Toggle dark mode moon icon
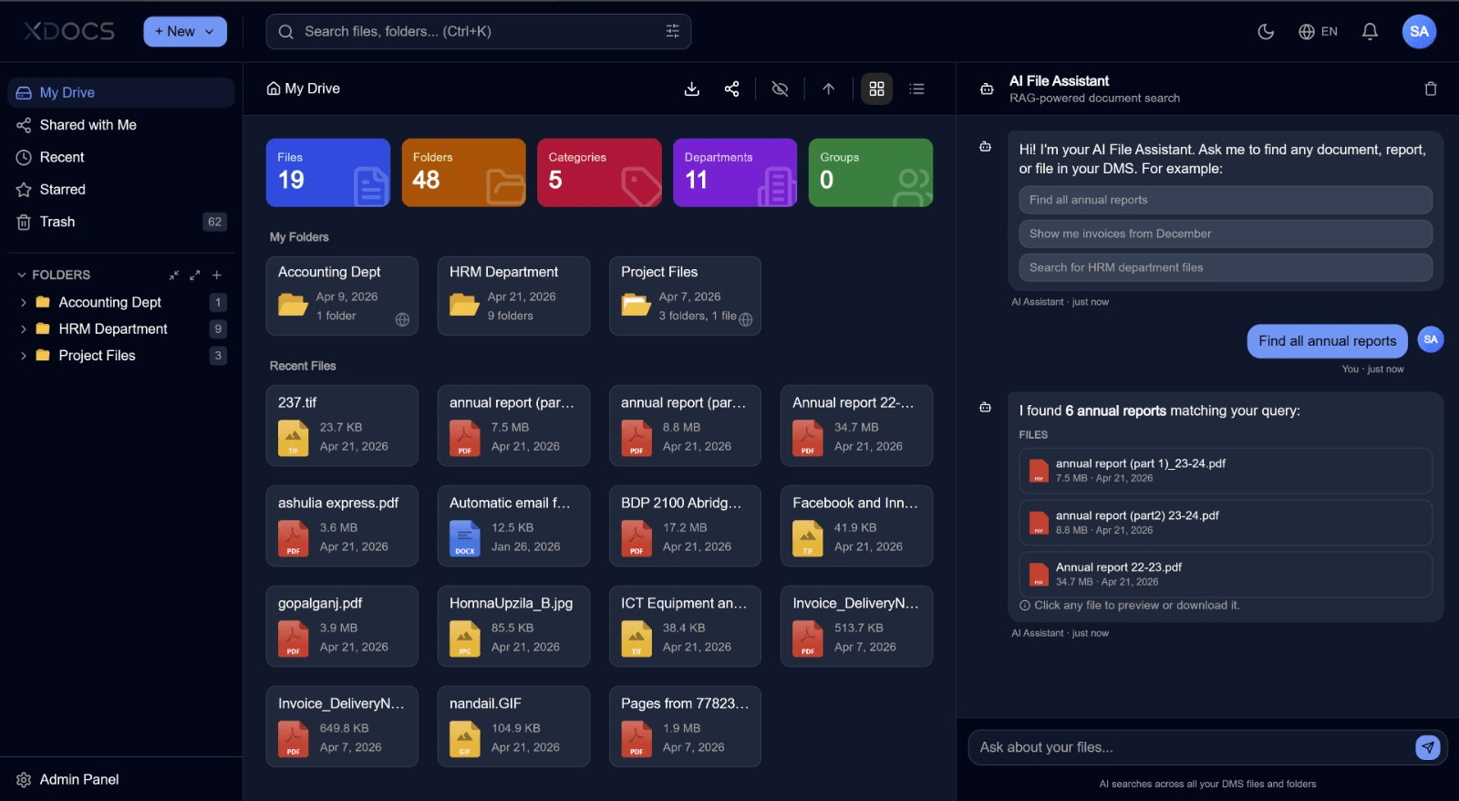 pos(1266,32)
